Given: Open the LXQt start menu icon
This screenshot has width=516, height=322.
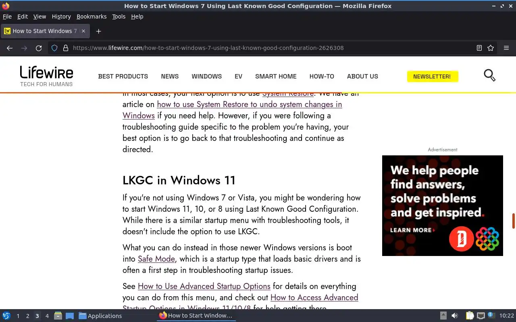Looking at the screenshot, I should tap(6, 316).
